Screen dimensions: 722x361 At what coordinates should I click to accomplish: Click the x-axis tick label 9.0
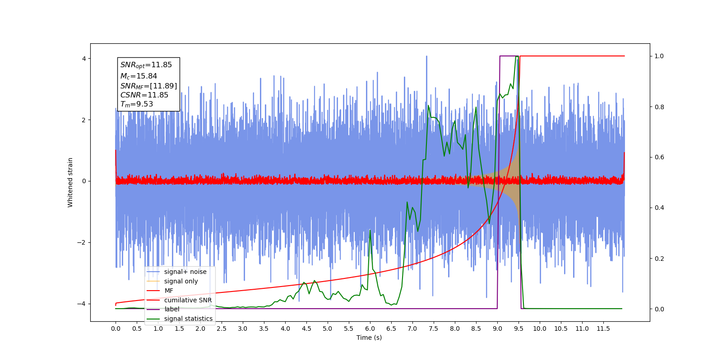click(x=497, y=329)
